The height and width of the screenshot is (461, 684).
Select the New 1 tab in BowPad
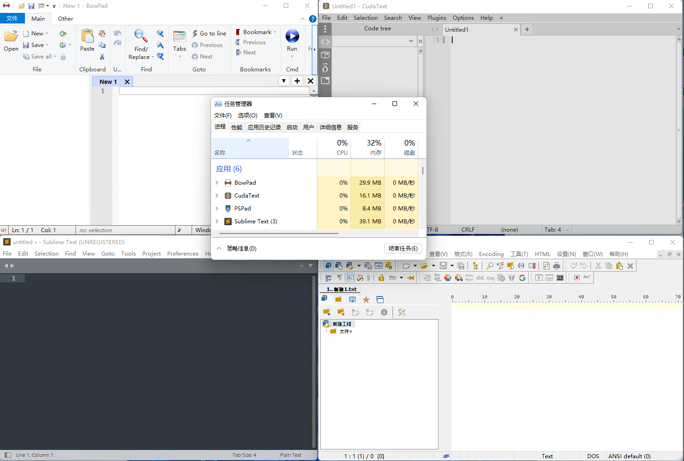(108, 82)
